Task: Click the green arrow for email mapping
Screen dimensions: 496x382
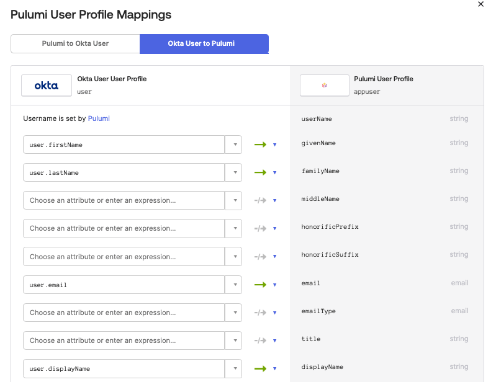Action: point(260,285)
